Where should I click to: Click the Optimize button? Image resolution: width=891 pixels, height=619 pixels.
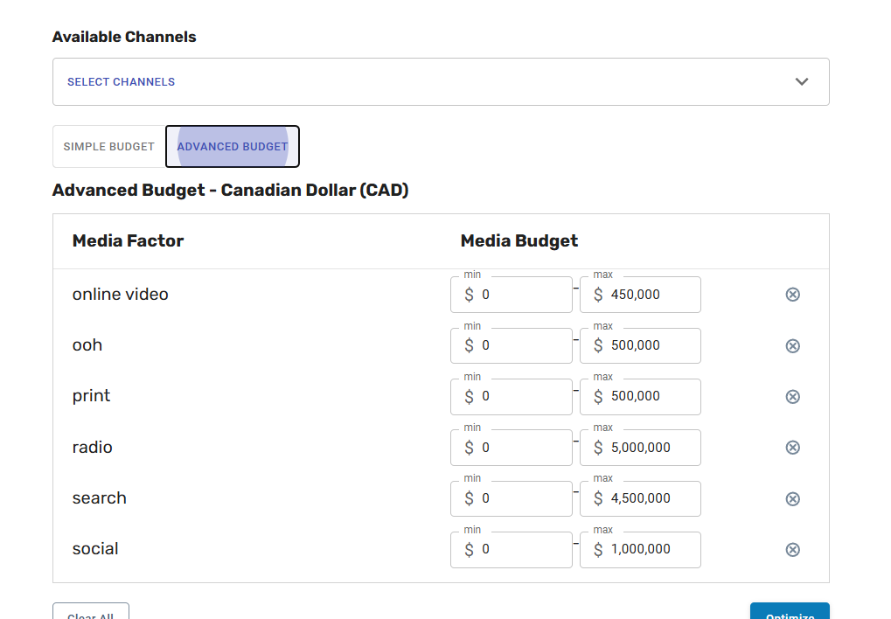pos(790,611)
